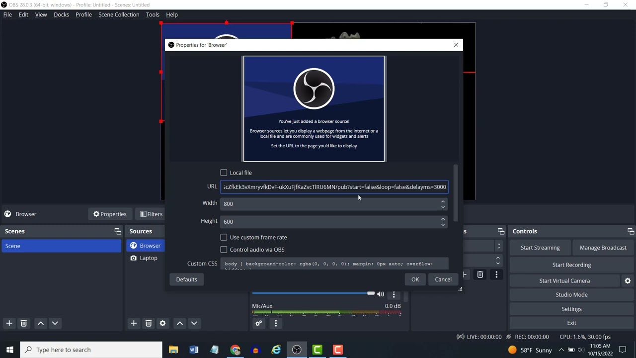Image resolution: width=636 pixels, height=358 pixels.
Task: Click Windows taskbar search box
Action: pyautogui.click(x=91, y=350)
